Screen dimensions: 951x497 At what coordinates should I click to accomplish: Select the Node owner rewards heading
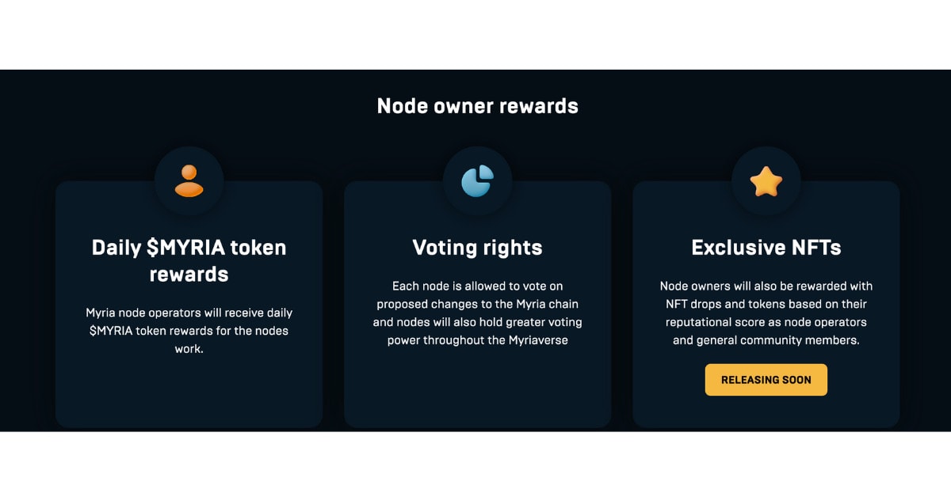[478, 106]
